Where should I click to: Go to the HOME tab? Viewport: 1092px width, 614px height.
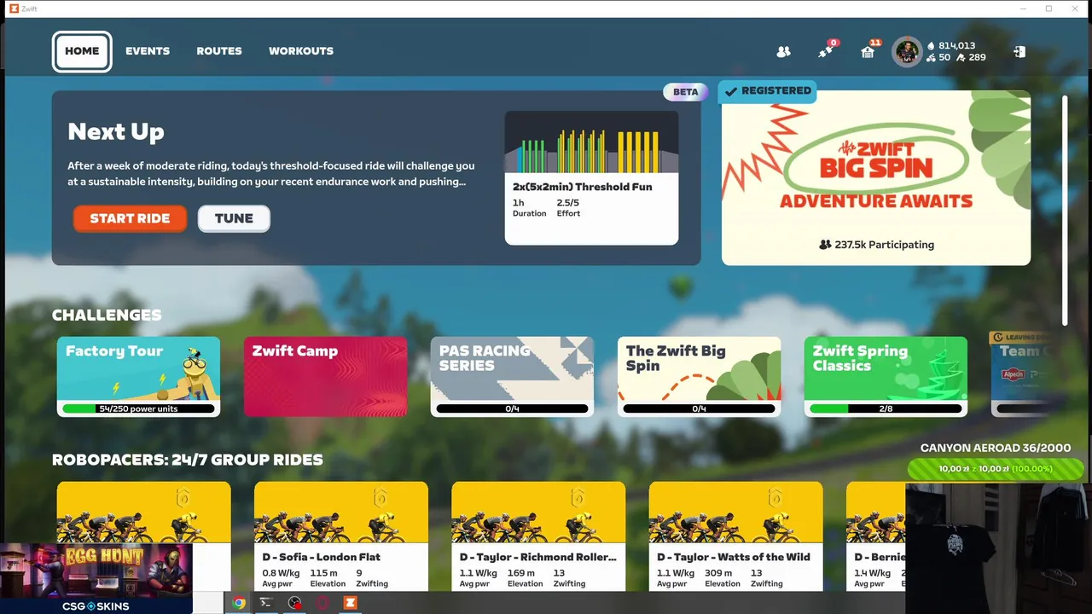82,51
